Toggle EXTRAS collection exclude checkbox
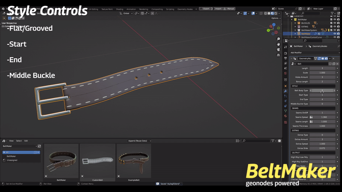The width and height of the screenshot is (342, 192). tap(331, 26)
